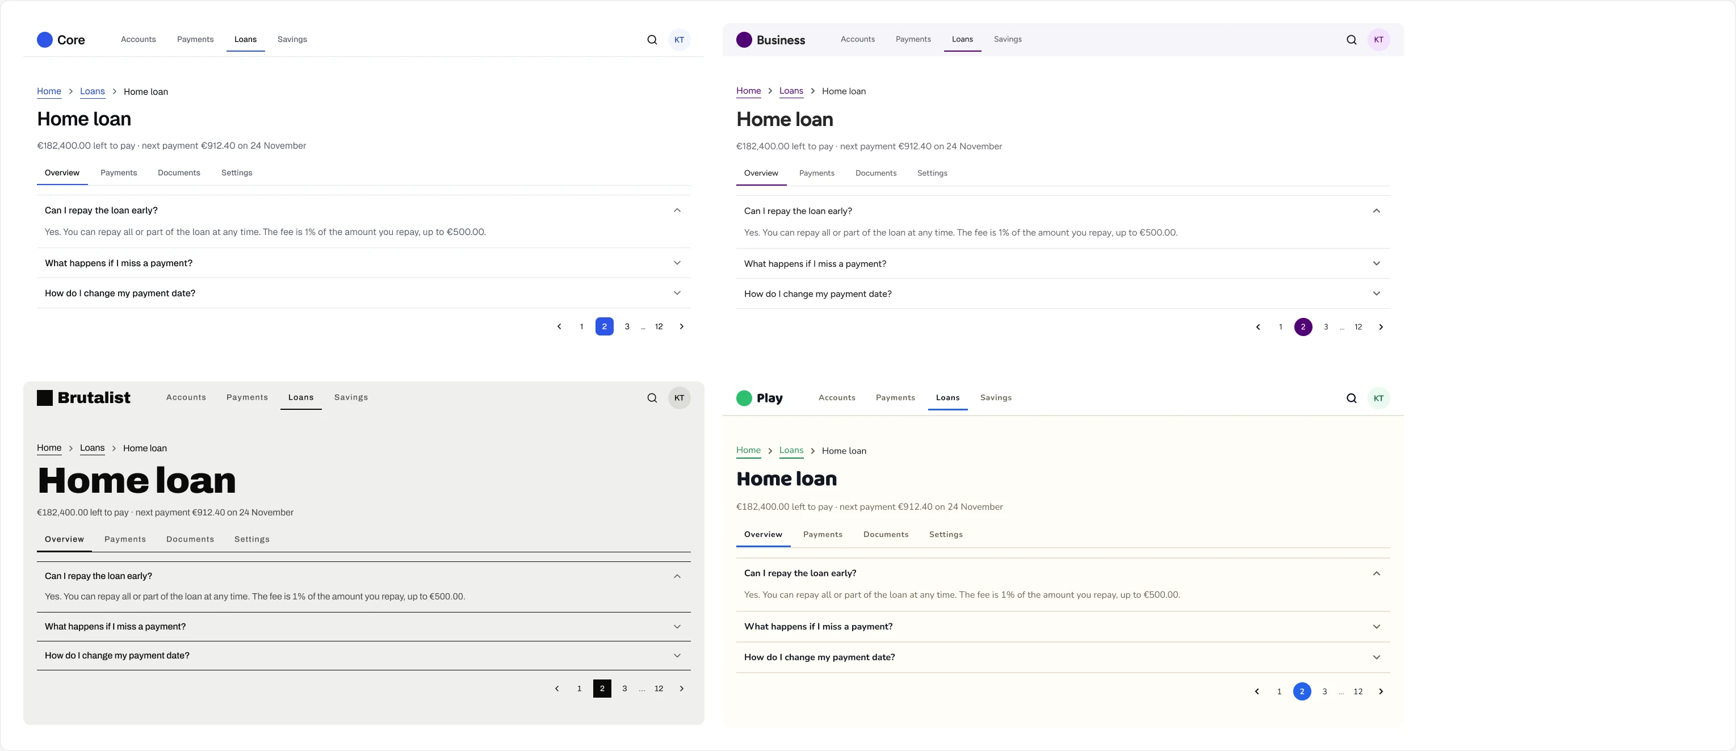
Task: Open Payments in the Brutalist top navigation
Action: 248,398
